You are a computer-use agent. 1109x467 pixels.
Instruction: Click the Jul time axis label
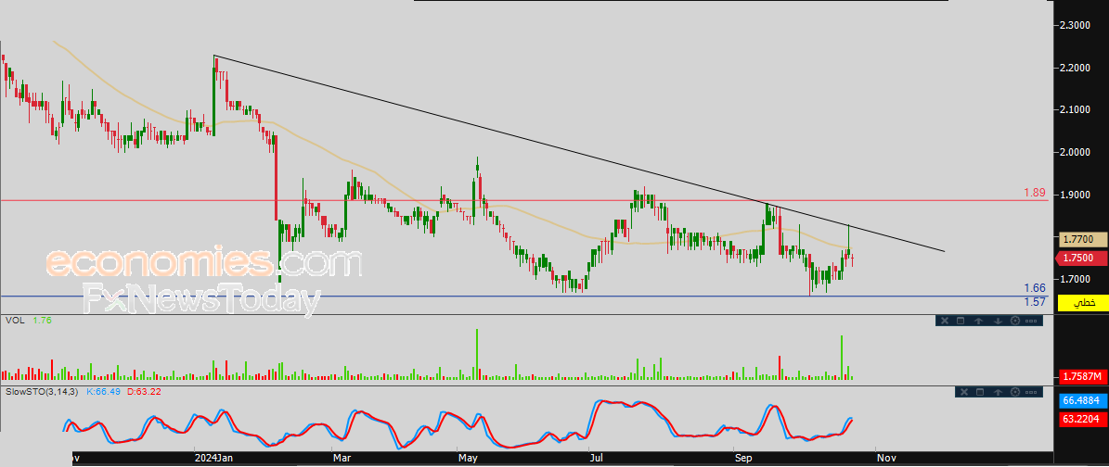click(x=598, y=458)
